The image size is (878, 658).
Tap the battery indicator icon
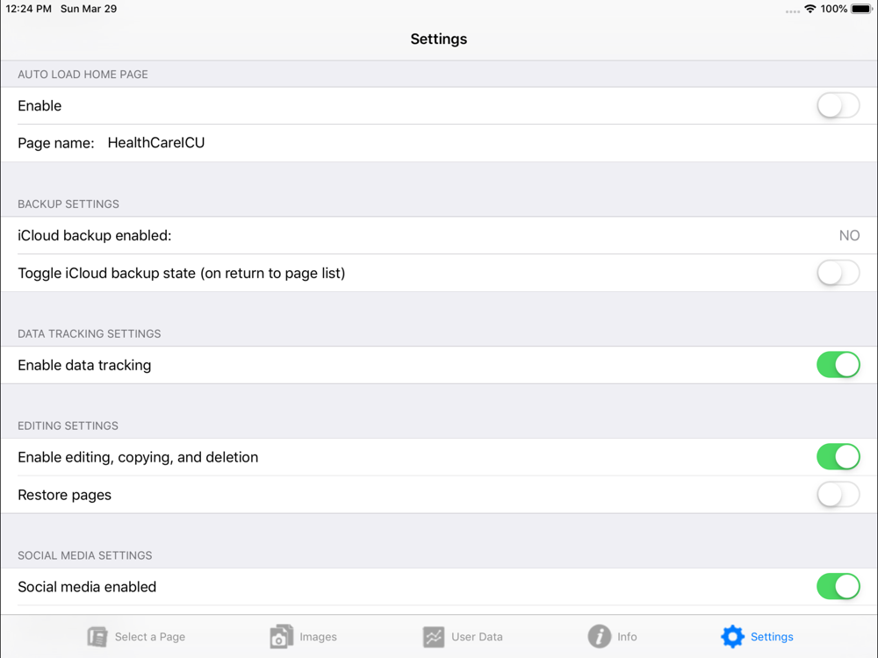click(862, 9)
